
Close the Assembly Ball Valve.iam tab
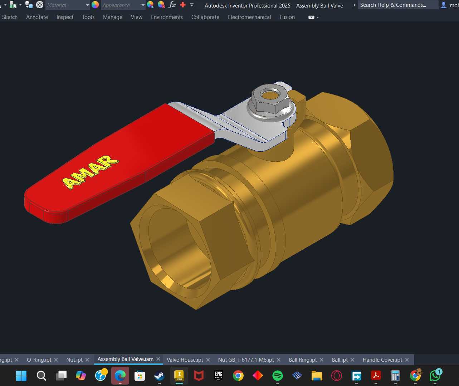pos(158,359)
